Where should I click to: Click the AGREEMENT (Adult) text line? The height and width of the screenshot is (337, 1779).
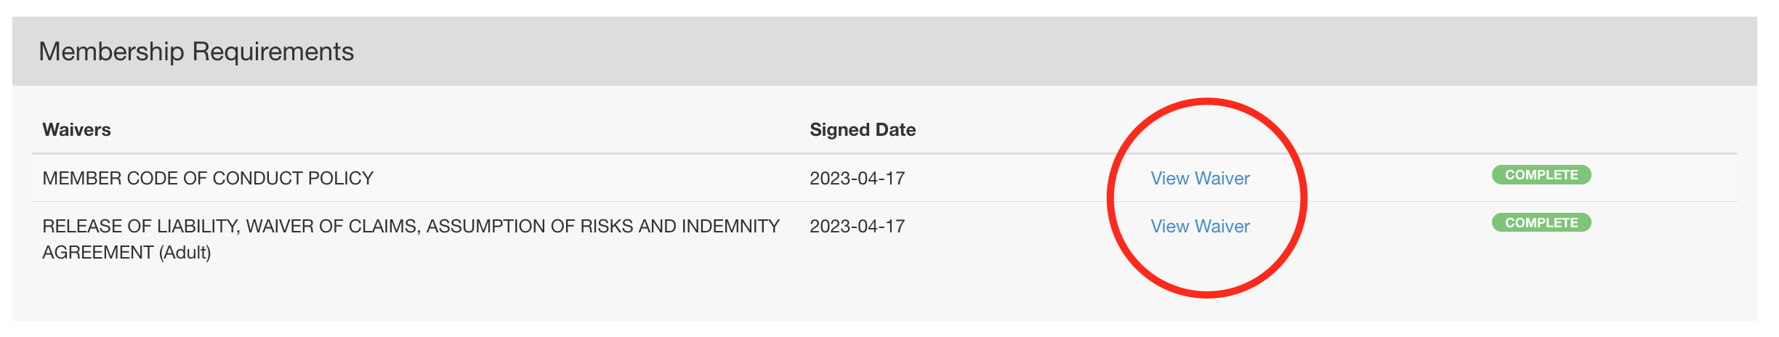(126, 252)
